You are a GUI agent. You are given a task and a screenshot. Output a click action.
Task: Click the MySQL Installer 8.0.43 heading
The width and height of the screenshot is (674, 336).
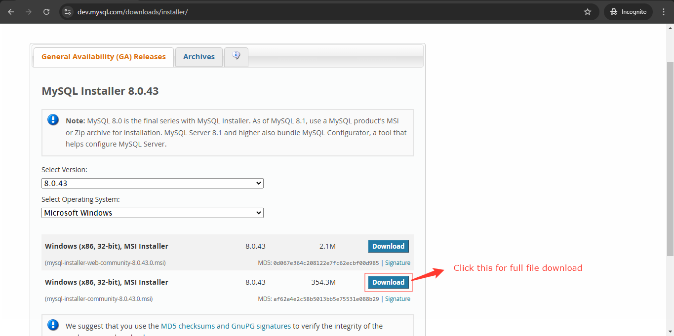click(x=100, y=91)
